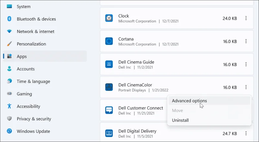
Task: Click the Gaming controller icon
Action: [9, 93]
